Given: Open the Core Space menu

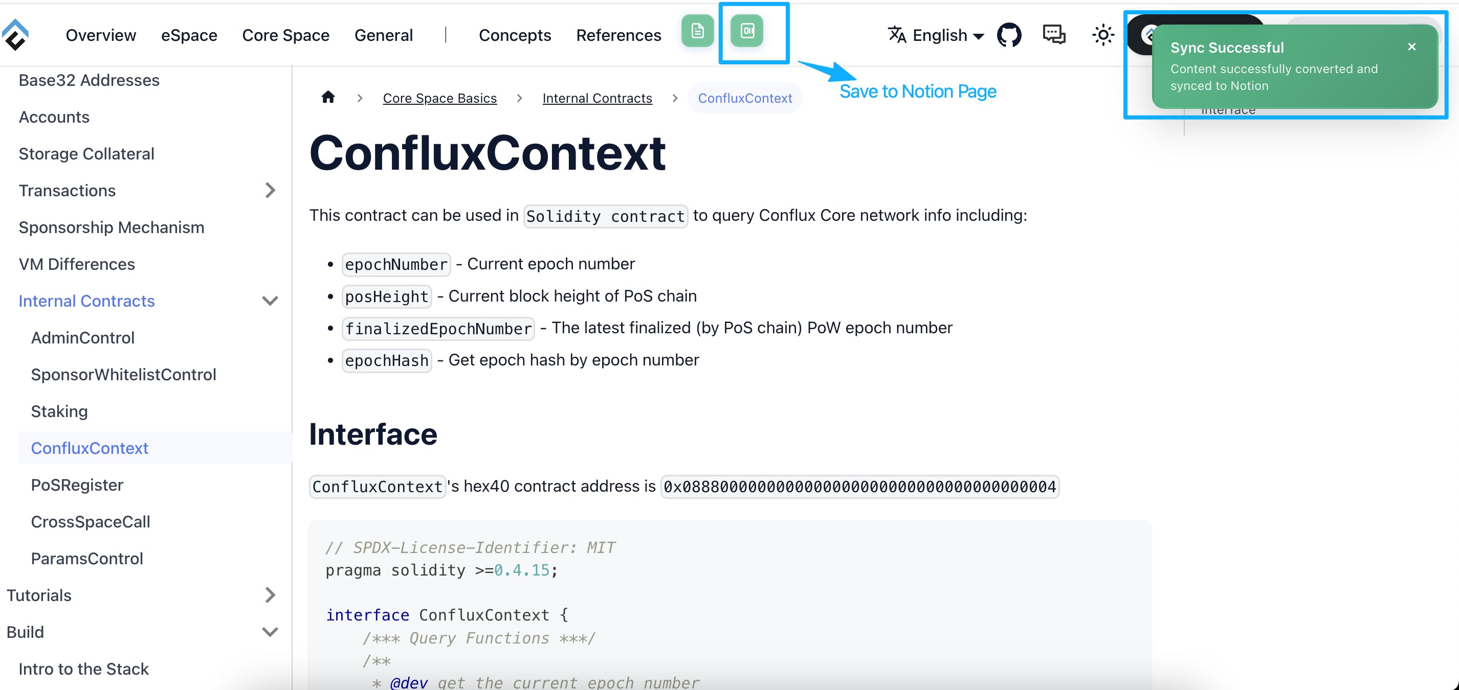Looking at the screenshot, I should pos(285,35).
